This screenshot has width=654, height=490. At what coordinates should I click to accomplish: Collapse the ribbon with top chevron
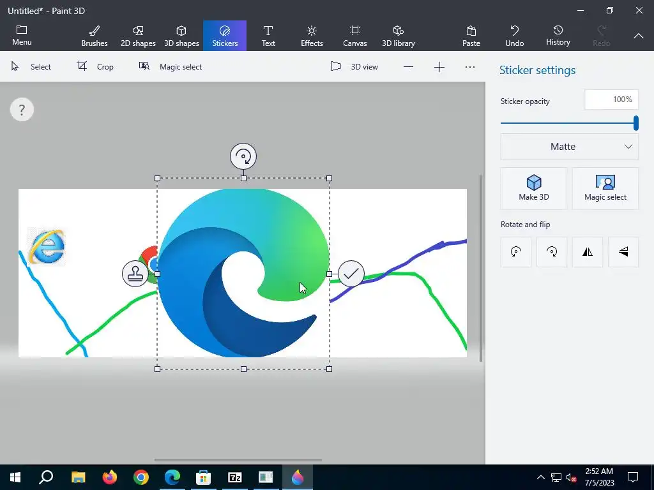(x=639, y=36)
